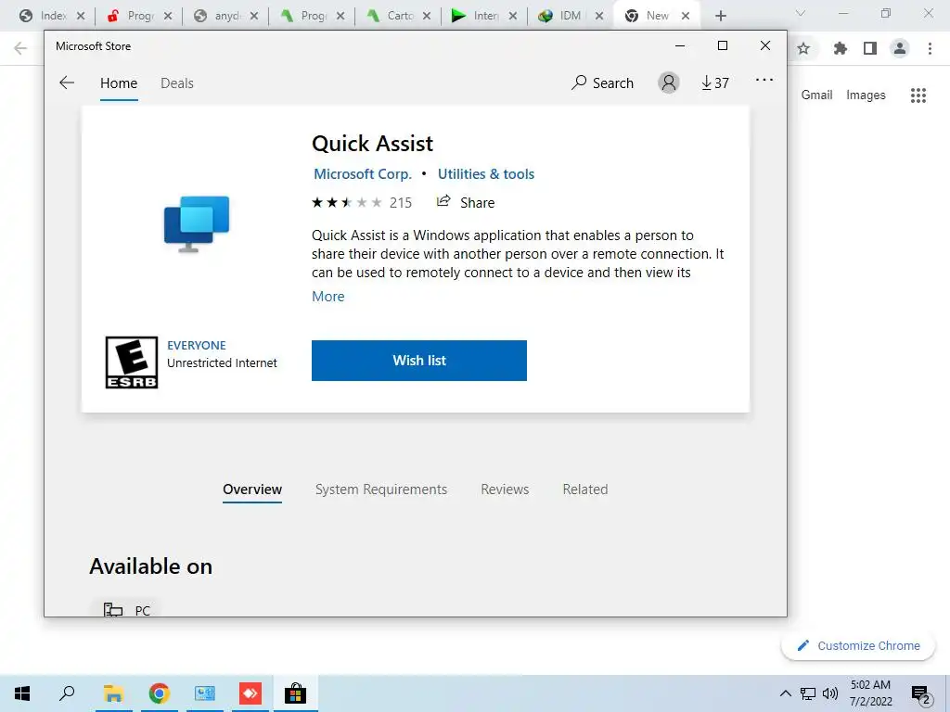
Task: Click the Customize Chrome button
Action: tap(858, 645)
